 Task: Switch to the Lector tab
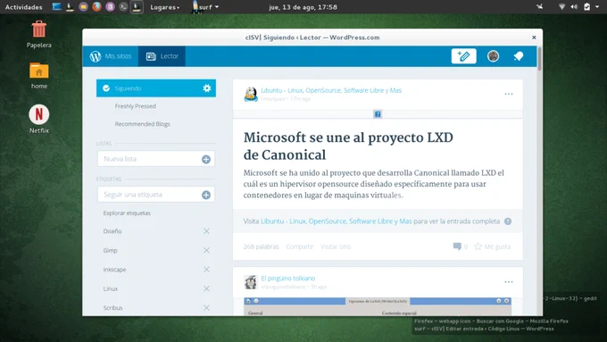(162, 56)
